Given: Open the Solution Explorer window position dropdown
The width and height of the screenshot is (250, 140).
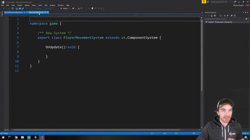Looking at the screenshot, I should coord(243,12).
